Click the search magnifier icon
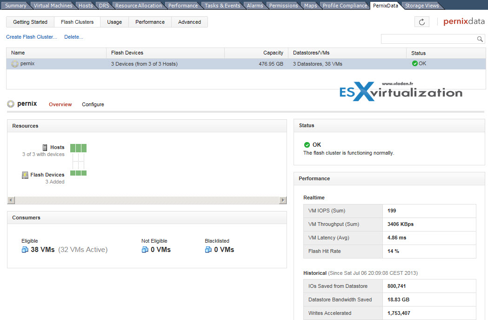488x320 pixels. (480, 39)
